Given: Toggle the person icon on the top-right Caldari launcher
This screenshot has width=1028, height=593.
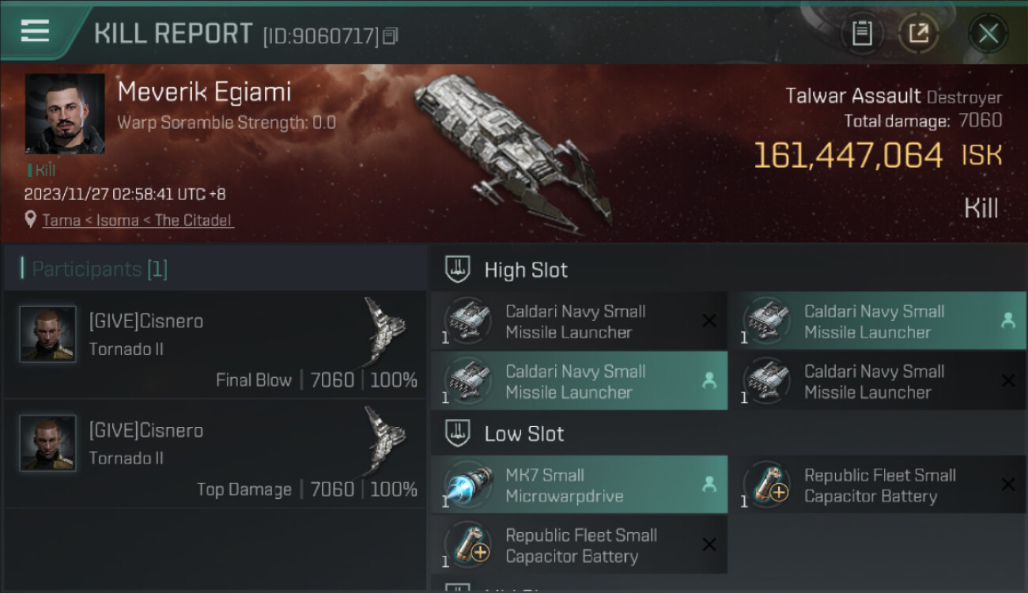Looking at the screenshot, I should 1007,320.
